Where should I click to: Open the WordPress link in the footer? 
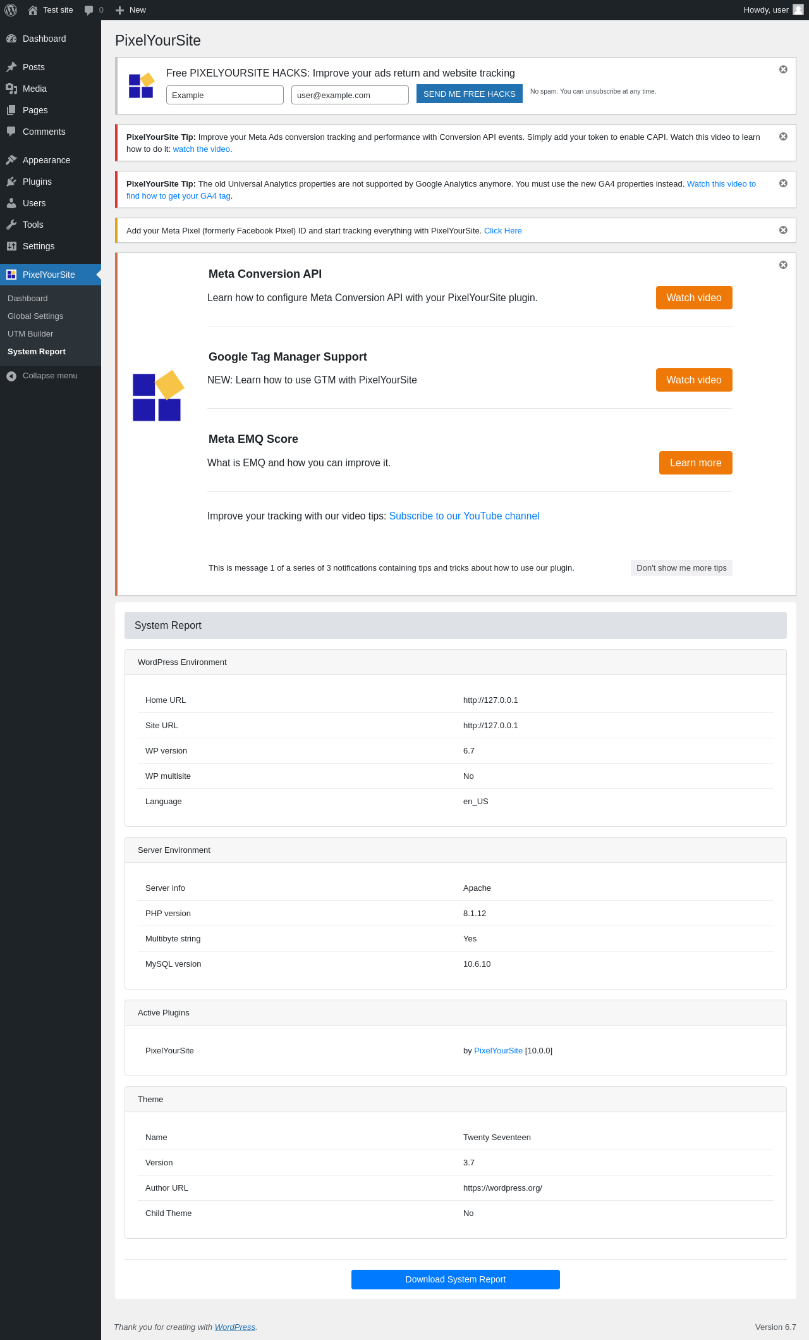click(x=235, y=1327)
